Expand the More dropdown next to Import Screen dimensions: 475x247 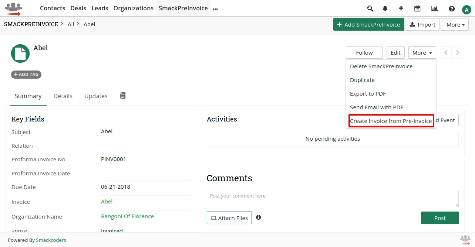click(x=455, y=24)
